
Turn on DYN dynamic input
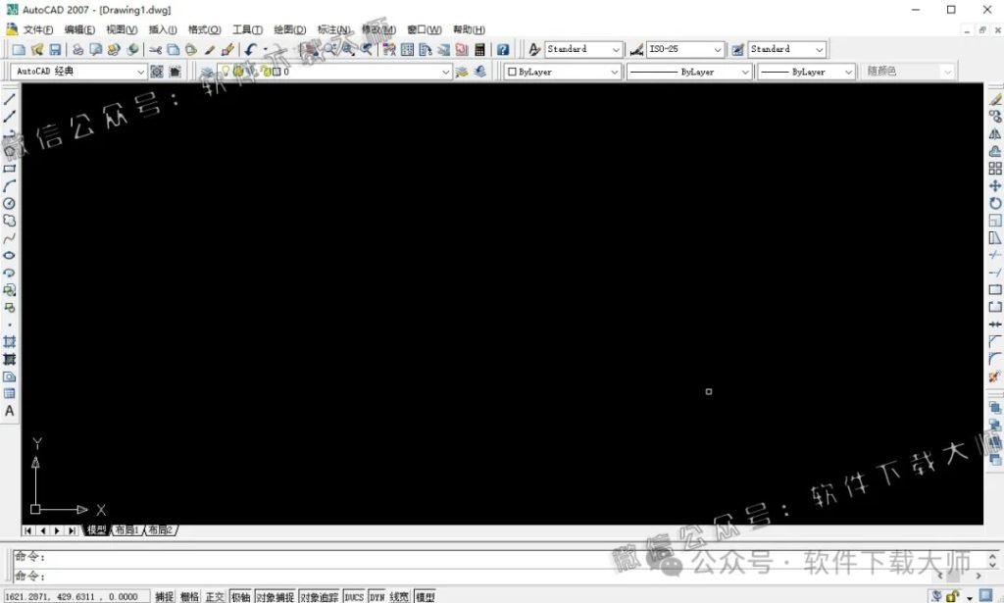tap(376, 595)
